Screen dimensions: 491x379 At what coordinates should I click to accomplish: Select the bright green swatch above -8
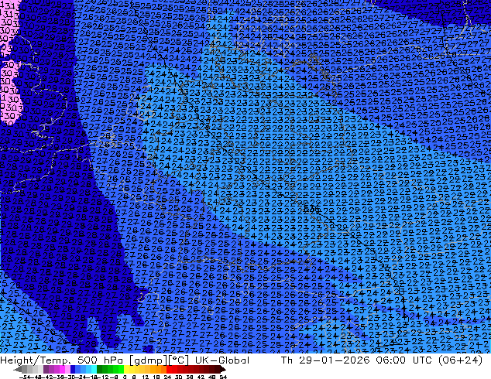coord(121,369)
